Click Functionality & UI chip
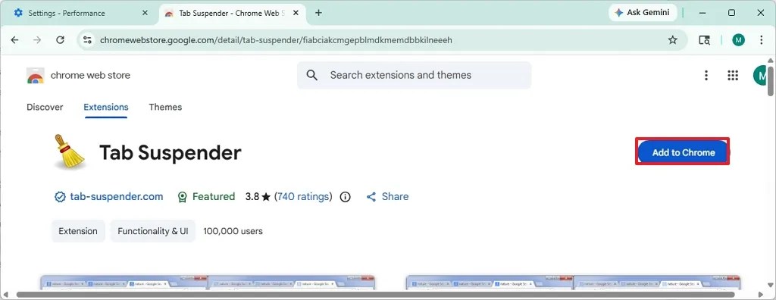The width and height of the screenshot is (776, 300). (x=153, y=231)
